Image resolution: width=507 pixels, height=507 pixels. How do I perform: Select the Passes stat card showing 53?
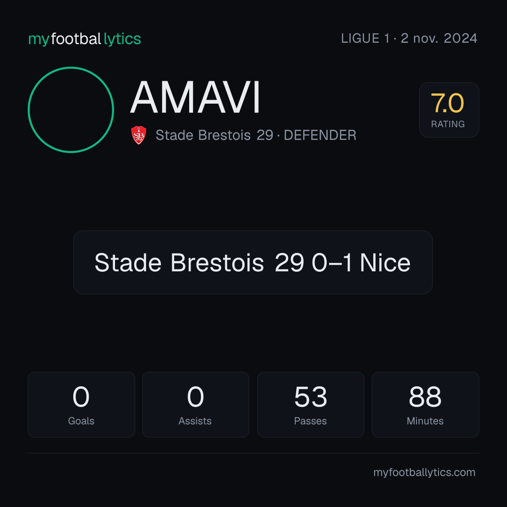tap(310, 405)
